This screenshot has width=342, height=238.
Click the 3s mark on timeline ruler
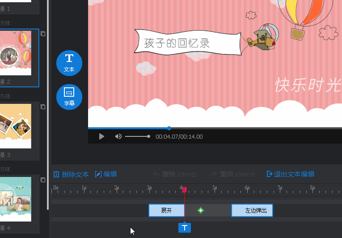click(149, 188)
